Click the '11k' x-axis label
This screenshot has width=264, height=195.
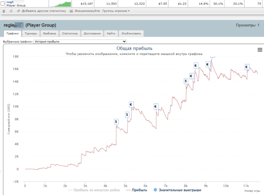click(246, 186)
